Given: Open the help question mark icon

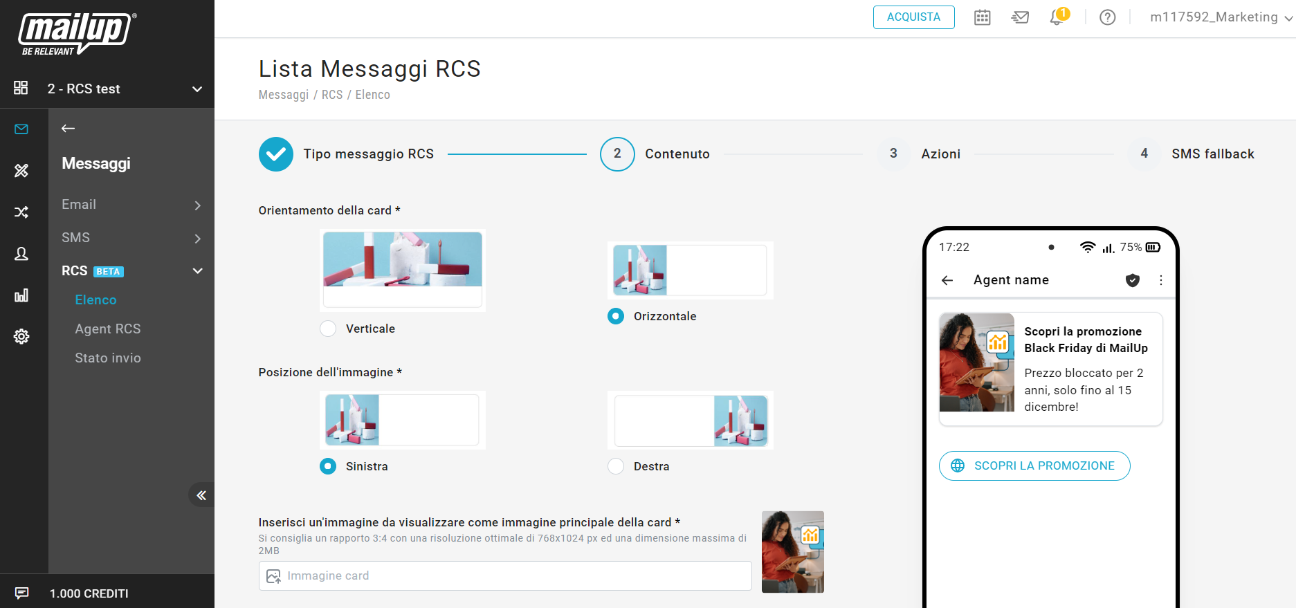Looking at the screenshot, I should tap(1107, 17).
